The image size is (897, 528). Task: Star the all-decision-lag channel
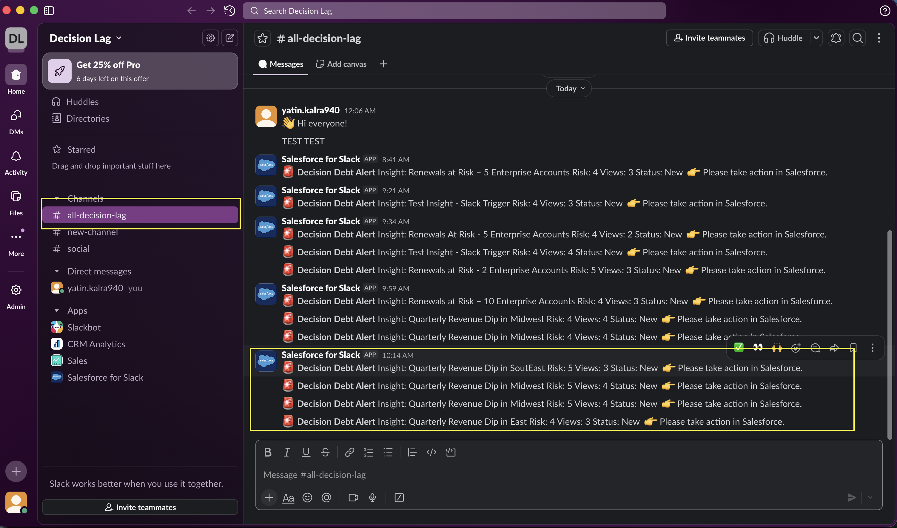coord(262,38)
